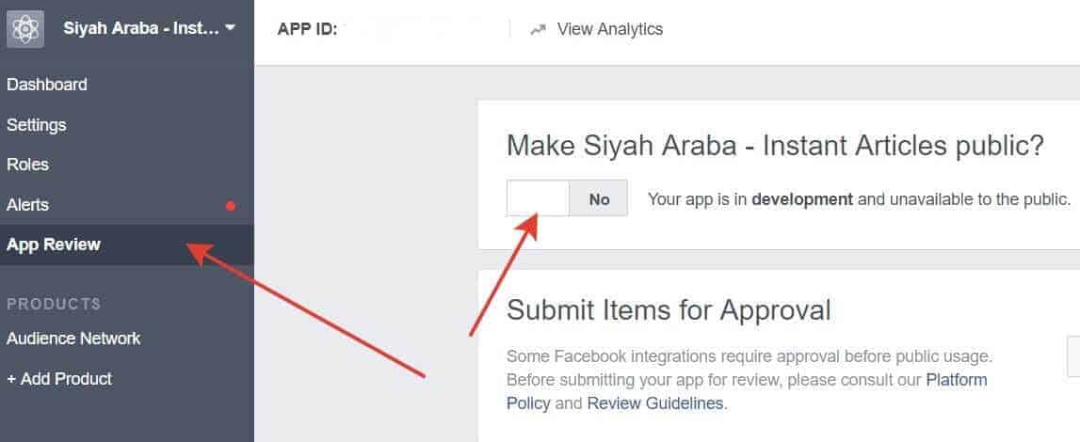This screenshot has width=1080, height=442.
Task: Open Dashboard in the sidebar
Action: [x=47, y=85]
